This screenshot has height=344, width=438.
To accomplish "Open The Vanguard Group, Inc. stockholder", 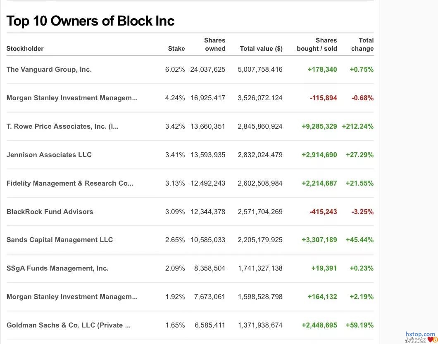I will 49,69.
